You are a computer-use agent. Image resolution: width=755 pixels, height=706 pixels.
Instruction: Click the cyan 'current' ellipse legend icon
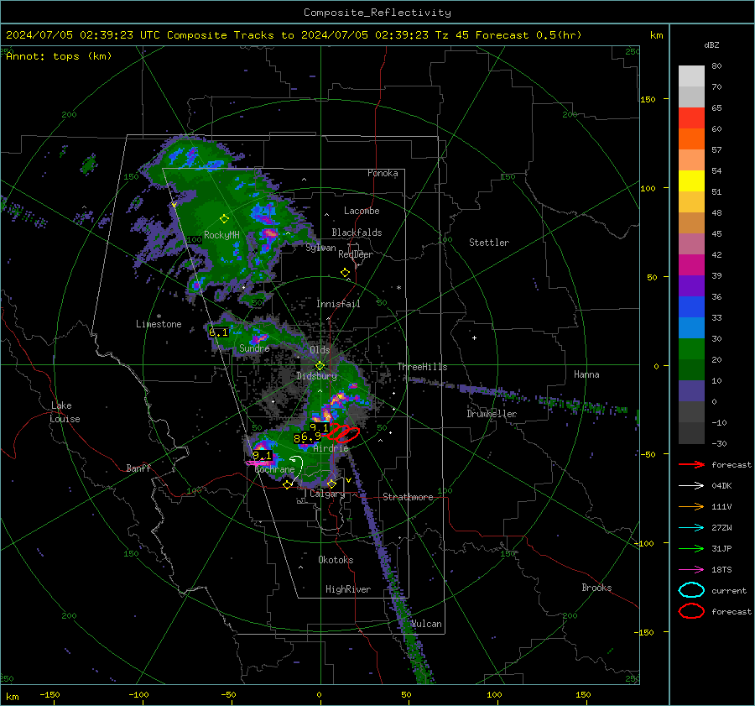691,590
